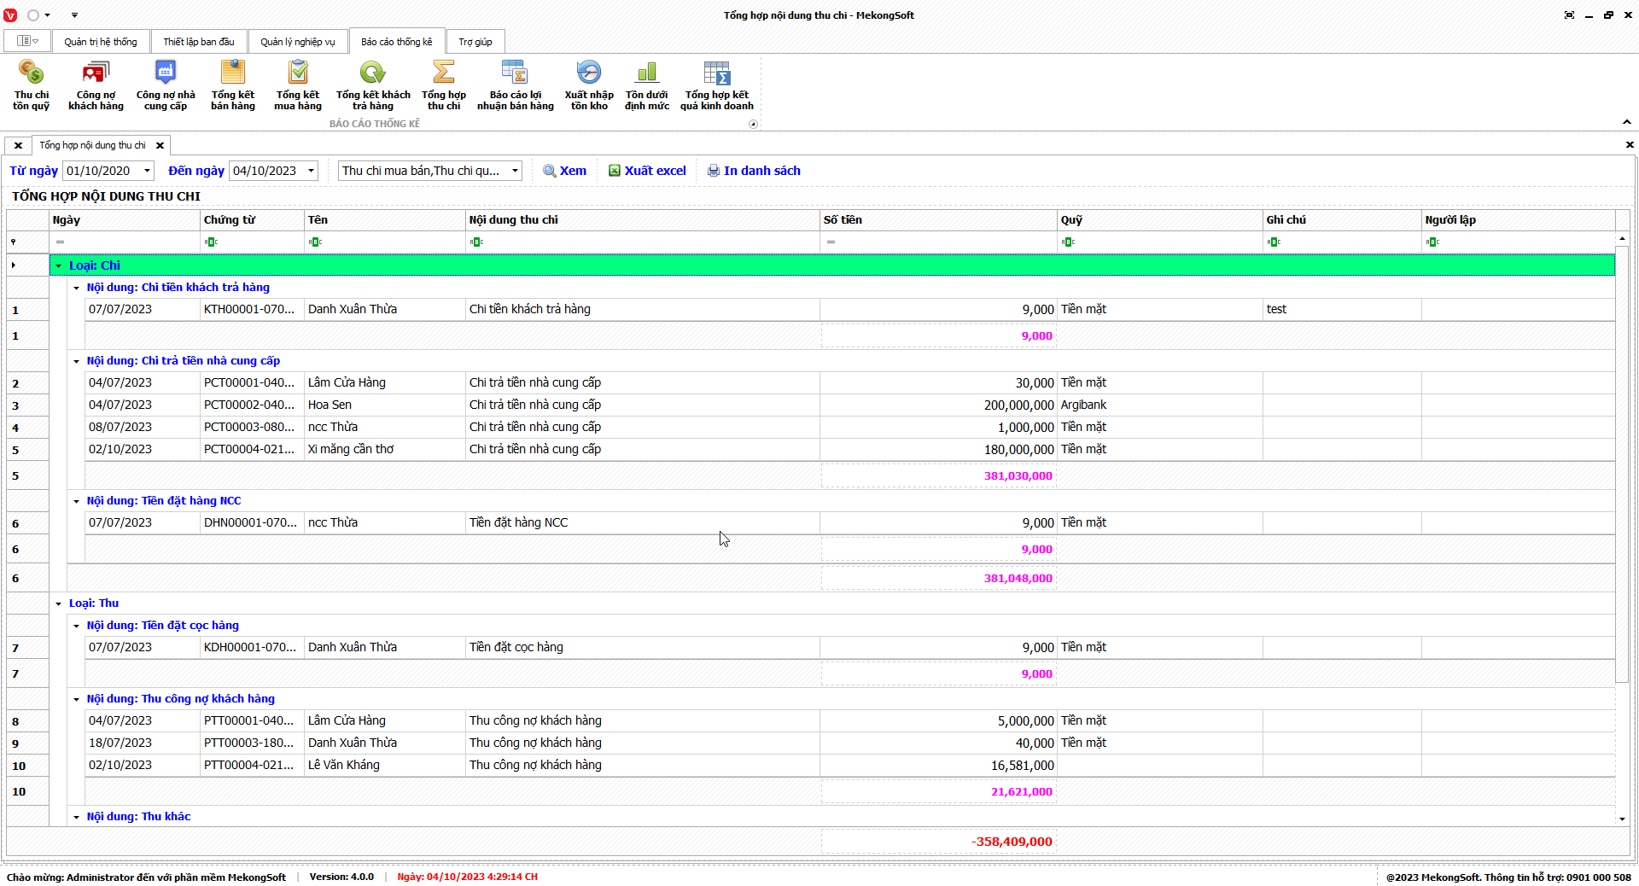The width and height of the screenshot is (1639, 886).
Task: Collapse 'Nội dung: Chi trả tiền nhà cung cấp'
Action: click(x=76, y=362)
